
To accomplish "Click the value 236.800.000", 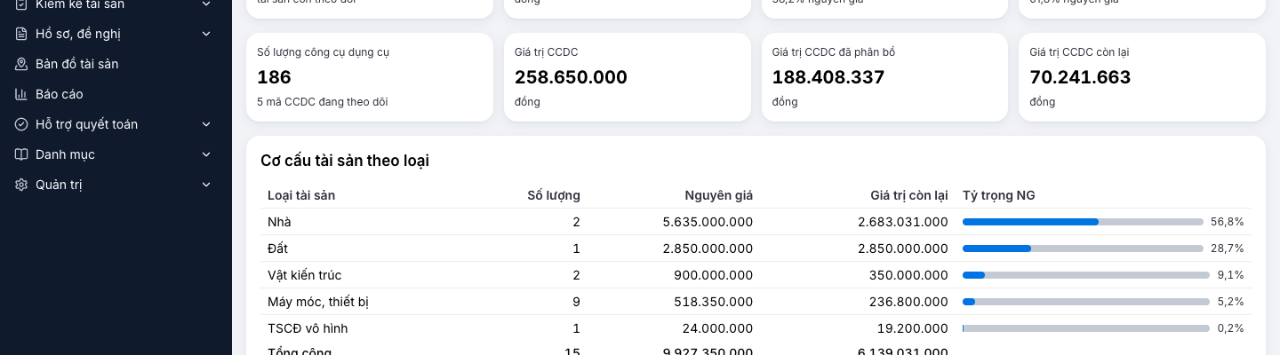I will click(908, 302).
